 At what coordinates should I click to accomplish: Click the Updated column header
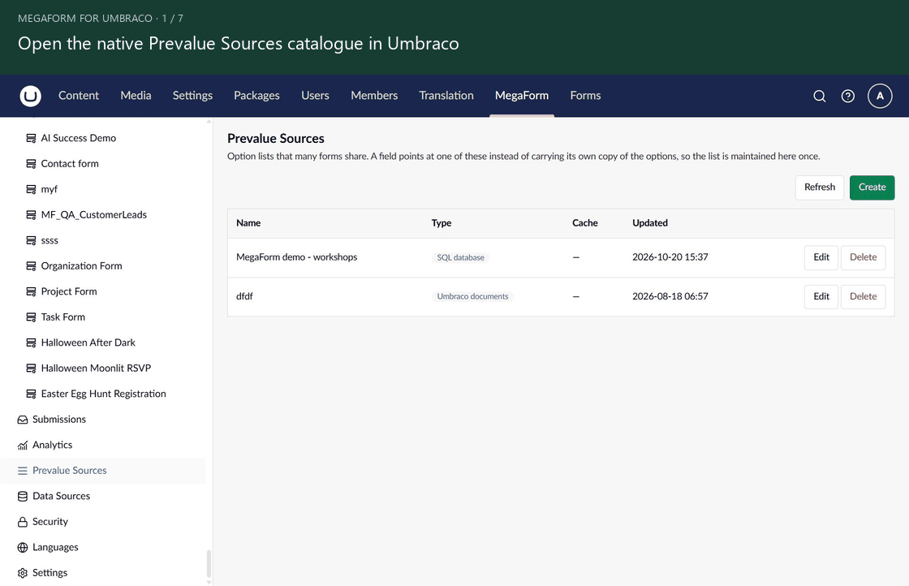click(x=650, y=223)
